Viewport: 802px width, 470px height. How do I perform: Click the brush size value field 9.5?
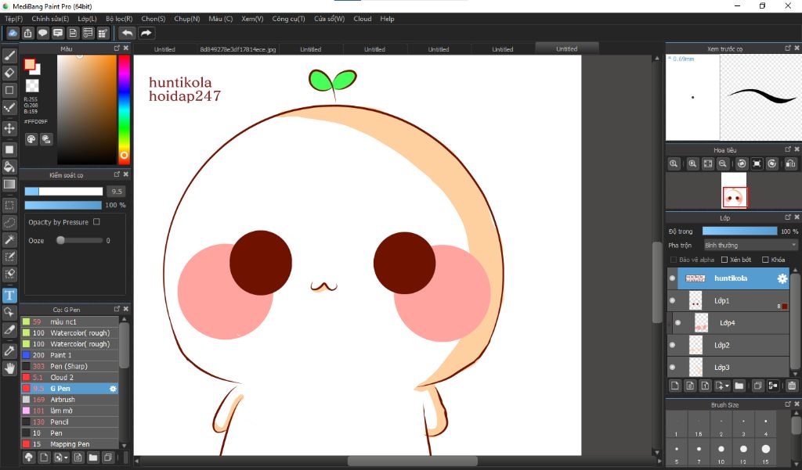point(116,191)
